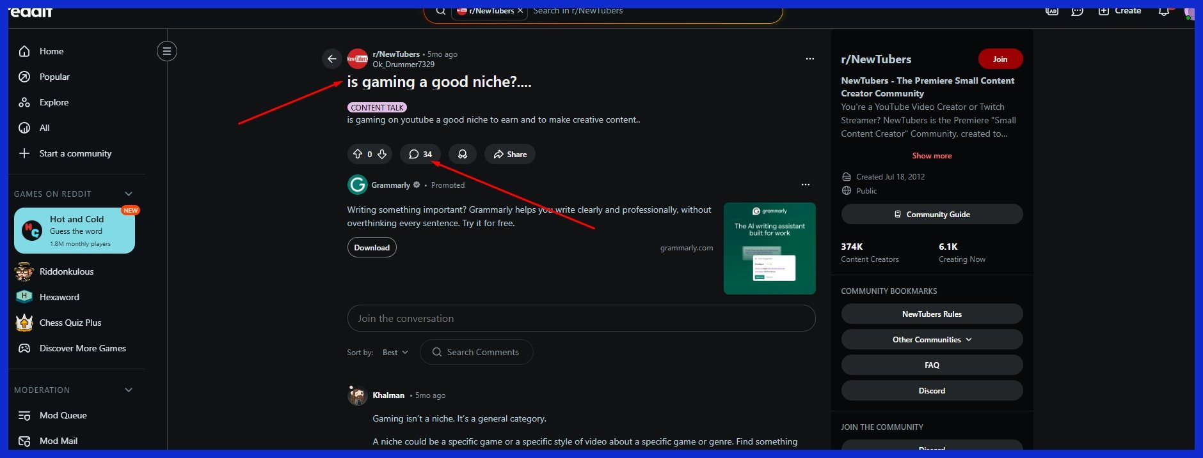Collapse the Moderation section

click(x=129, y=390)
